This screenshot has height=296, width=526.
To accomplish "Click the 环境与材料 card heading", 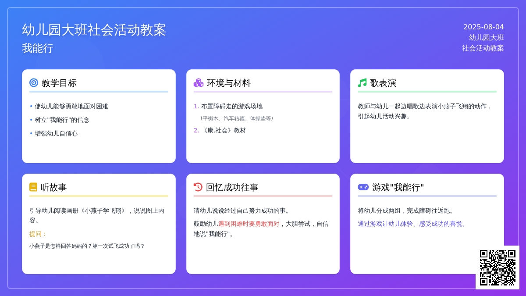I will 229,83.
